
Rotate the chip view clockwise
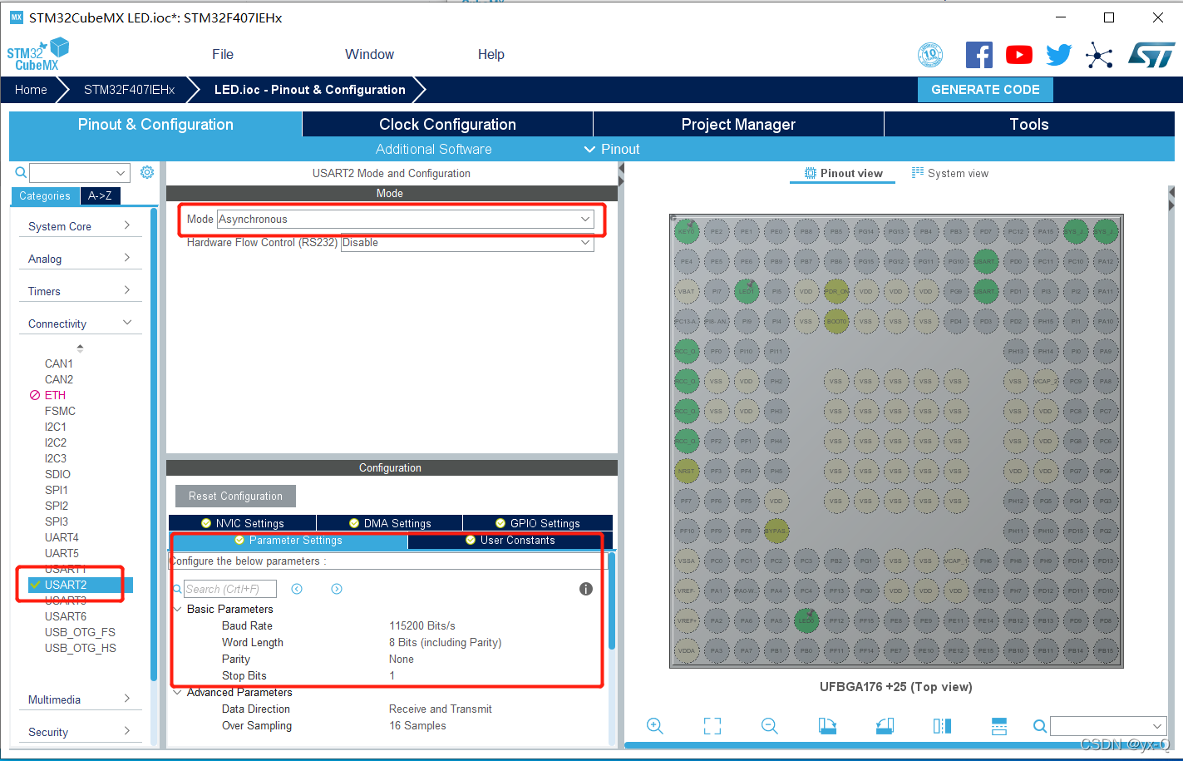[827, 726]
